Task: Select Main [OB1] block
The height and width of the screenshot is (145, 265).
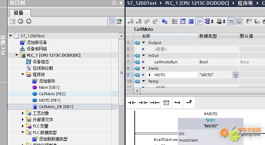Action: point(49,87)
